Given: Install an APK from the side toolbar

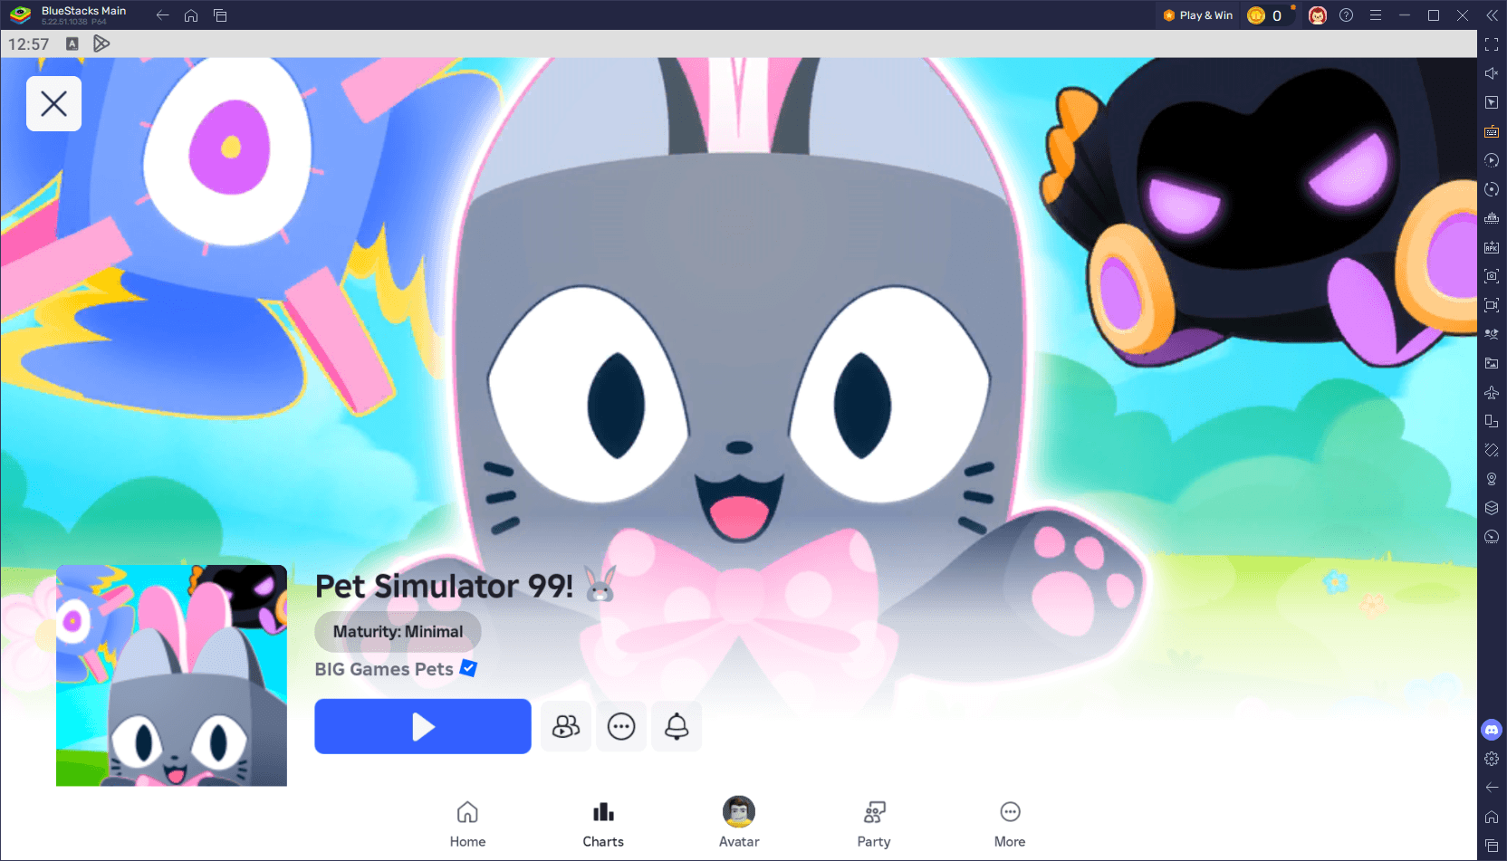Looking at the screenshot, I should [x=1492, y=247].
